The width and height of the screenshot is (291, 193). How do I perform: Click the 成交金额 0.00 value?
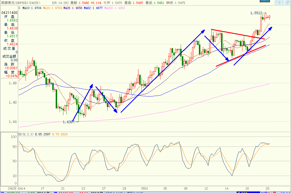(x=14, y=60)
